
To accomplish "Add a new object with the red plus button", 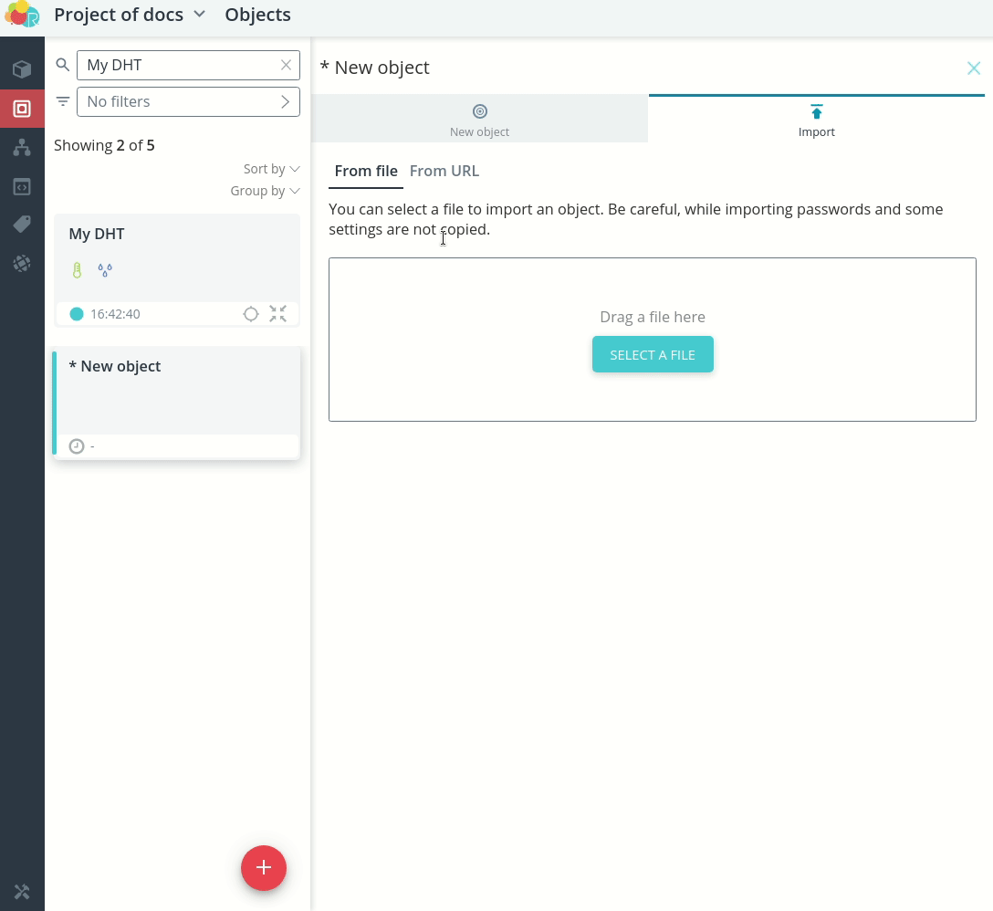I will pos(264,868).
